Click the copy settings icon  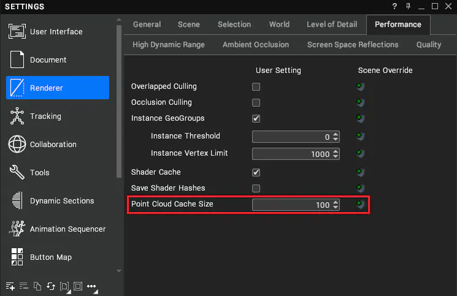[x=37, y=286]
